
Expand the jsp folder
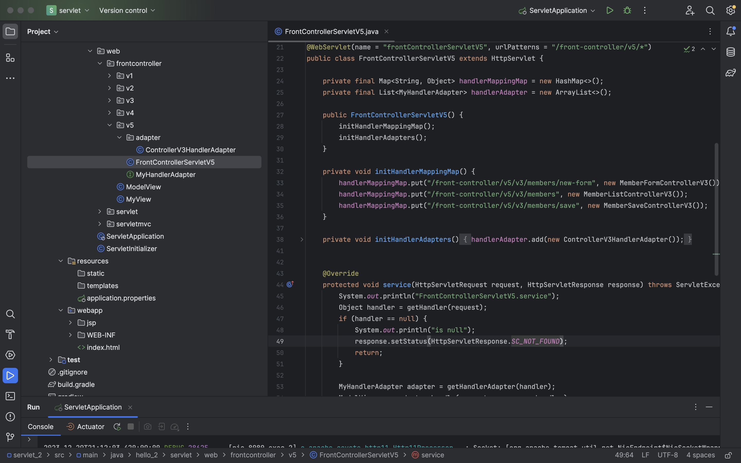pyautogui.click(x=70, y=323)
